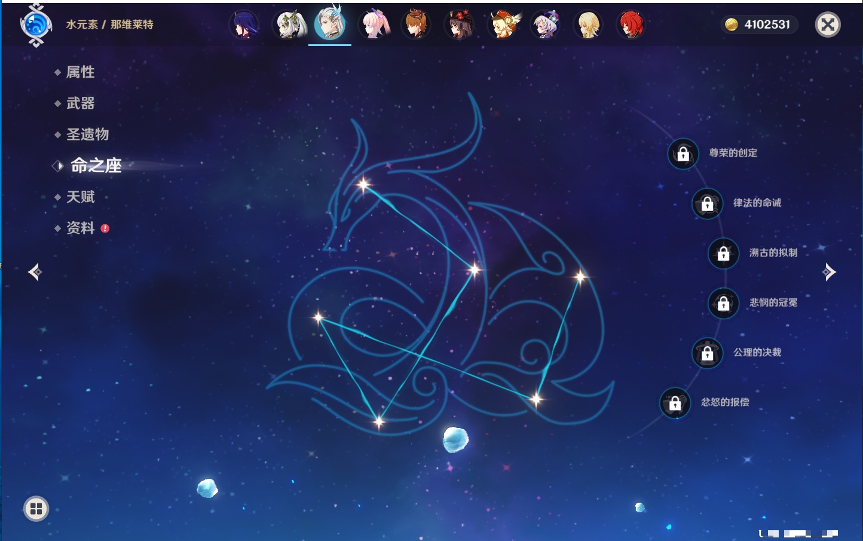This screenshot has width=863, height=541.
Task: Switch to the pink-haired Kokomi avatar
Action: [374, 25]
